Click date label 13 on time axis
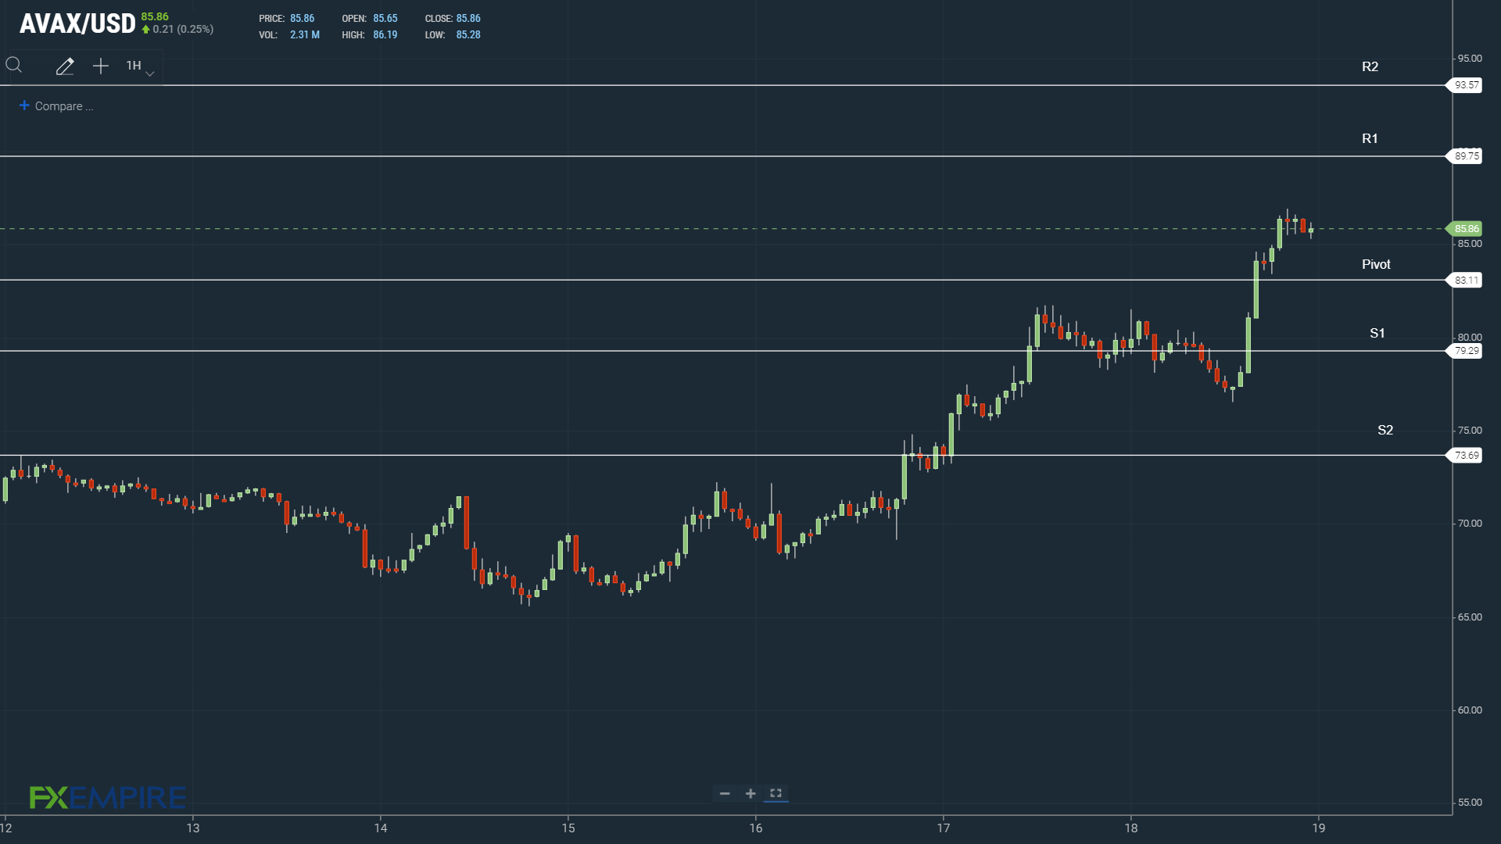This screenshot has height=844, width=1501. click(193, 828)
